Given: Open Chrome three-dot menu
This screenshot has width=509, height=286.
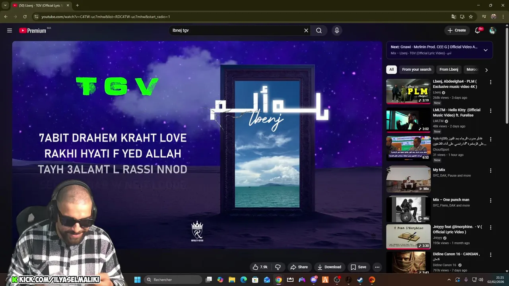Looking at the screenshot, I should tap(503, 17).
